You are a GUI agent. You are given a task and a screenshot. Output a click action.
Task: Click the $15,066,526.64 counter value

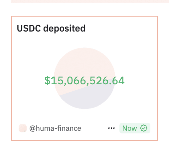click(84, 81)
